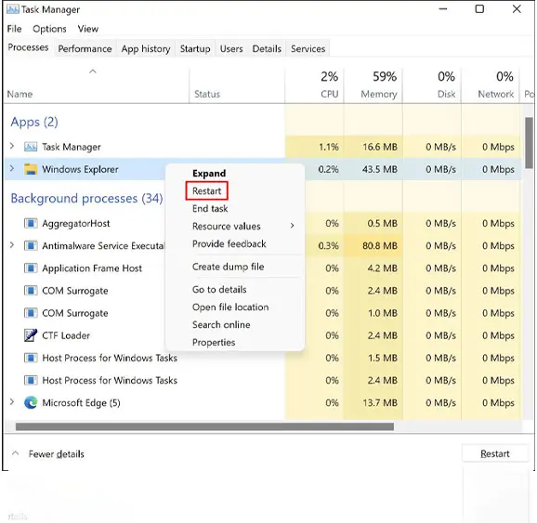Screen dimensions: 537x523
Task: Click Antimalware memory value 80.8 MB
Action: [x=380, y=246]
